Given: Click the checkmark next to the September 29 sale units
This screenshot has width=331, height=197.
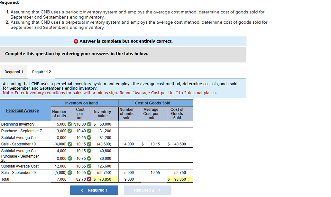Looking at the screenshot, I should (x=70, y=172).
